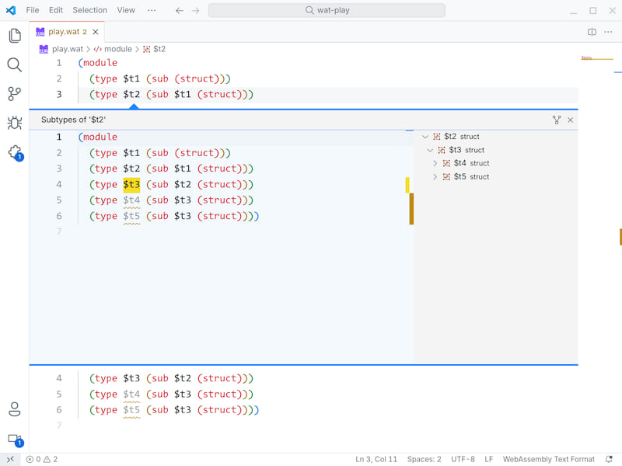Image resolution: width=622 pixels, height=466 pixels.
Task: Expand the $t4 struct tree node
Action: point(435,163)
